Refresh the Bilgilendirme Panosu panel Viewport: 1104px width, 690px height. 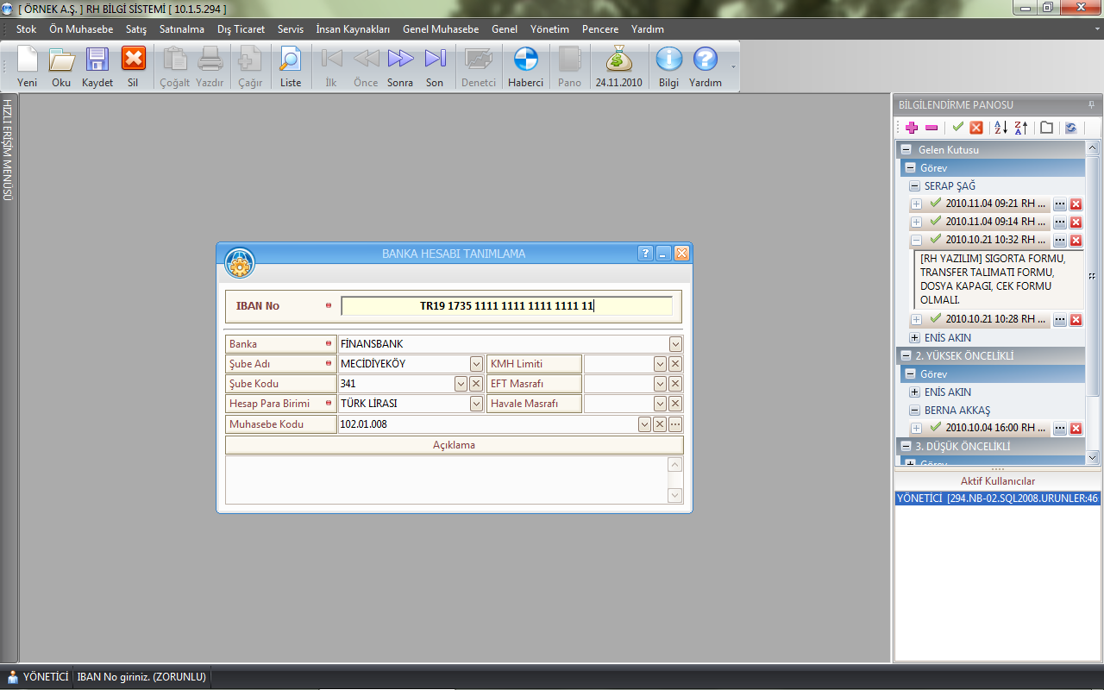(x=1070, y=128)
